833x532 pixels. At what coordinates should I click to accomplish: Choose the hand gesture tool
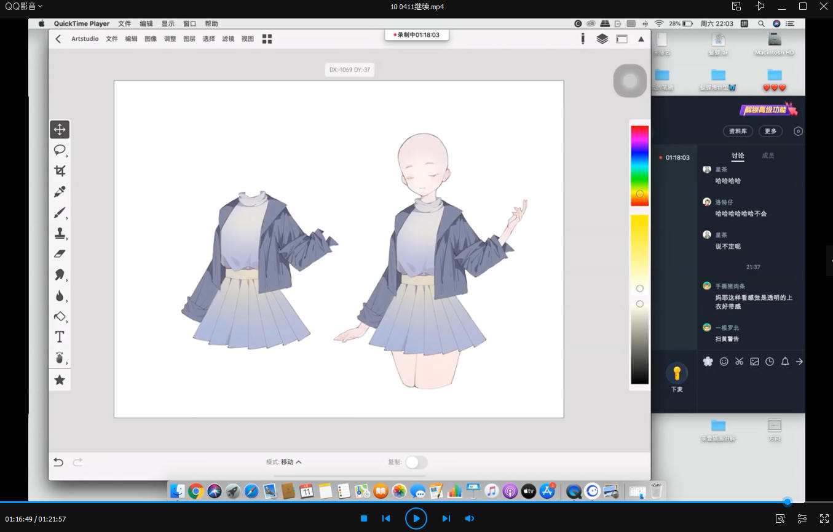[60, 357]
